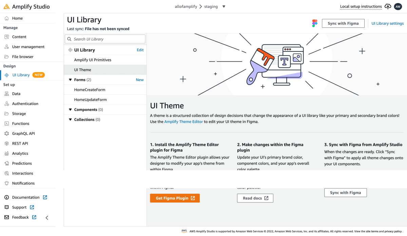Click the Sync with Figma button in header
407x236 pixels.
tap(343, 23)
